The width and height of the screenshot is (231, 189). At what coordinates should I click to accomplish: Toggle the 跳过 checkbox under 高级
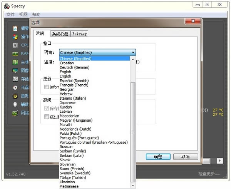click(x=47, y=116)
